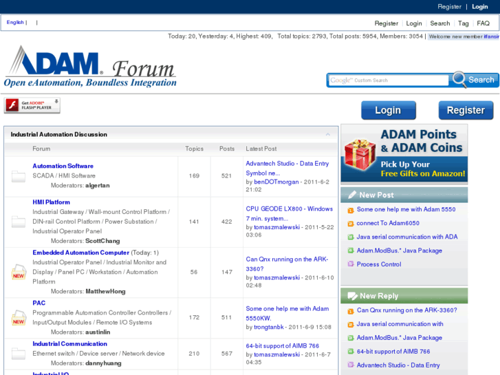Open Search in the navigation bar
Image resolution: width=500 pixels, height=375 pixels.
439,23
